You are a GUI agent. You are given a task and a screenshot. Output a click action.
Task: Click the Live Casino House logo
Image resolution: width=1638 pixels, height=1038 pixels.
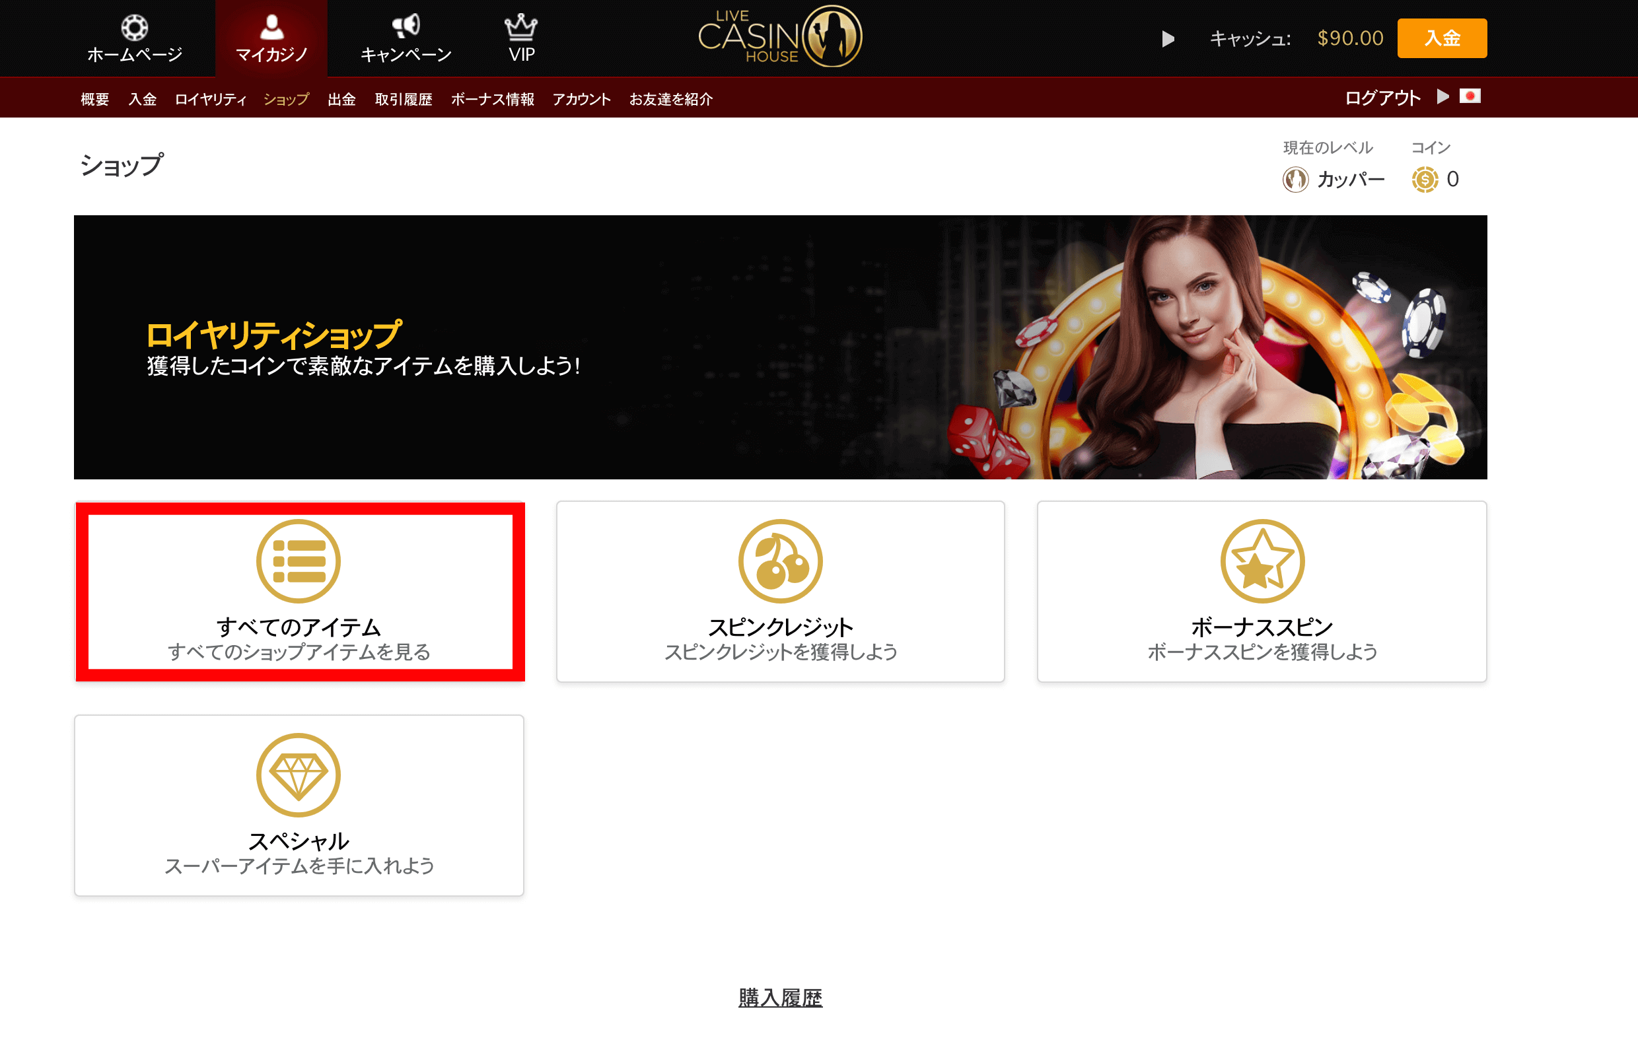tap(780, 37)
